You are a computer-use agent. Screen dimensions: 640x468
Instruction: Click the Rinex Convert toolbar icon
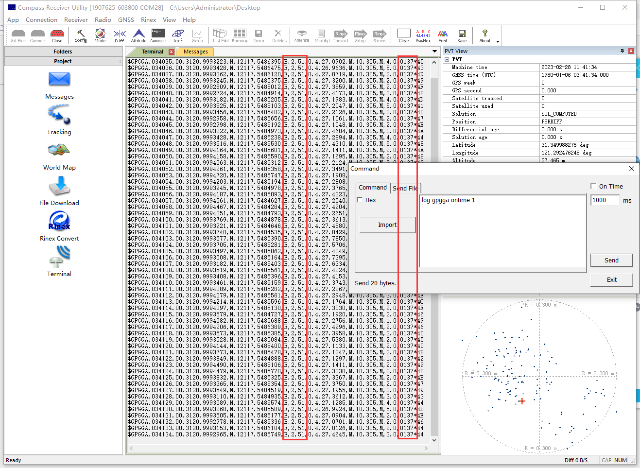tap(341, 35)
